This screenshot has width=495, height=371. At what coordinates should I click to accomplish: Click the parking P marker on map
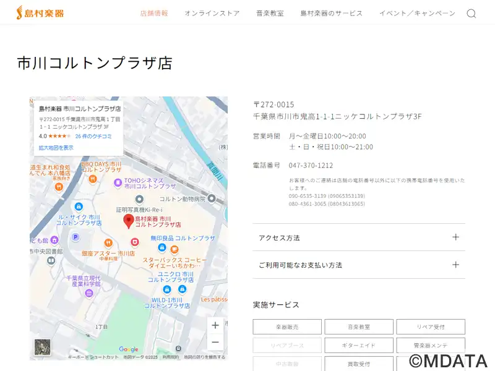click(x=75, y=237)
